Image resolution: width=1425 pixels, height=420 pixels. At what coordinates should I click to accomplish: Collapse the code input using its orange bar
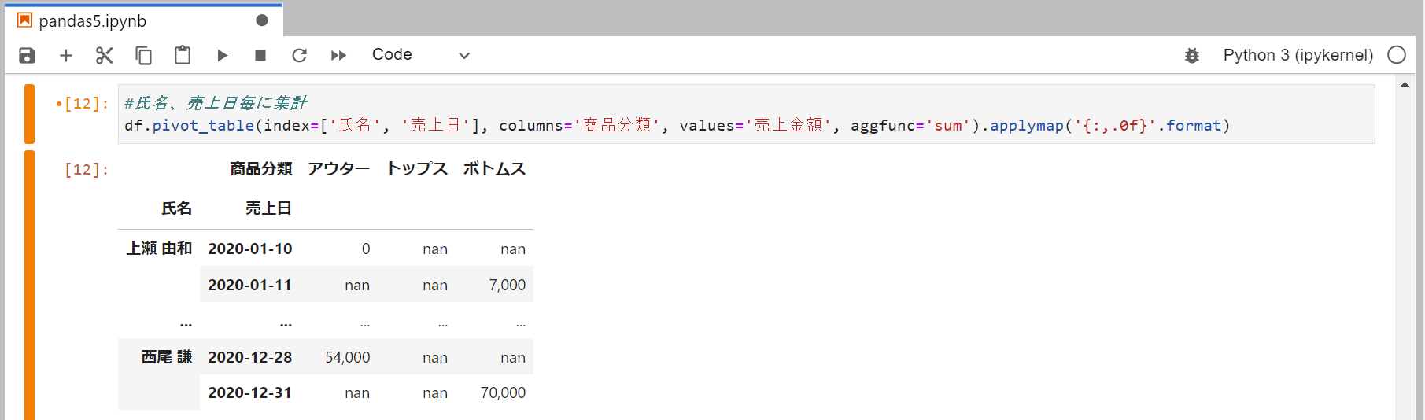click(x=29, y=114)
